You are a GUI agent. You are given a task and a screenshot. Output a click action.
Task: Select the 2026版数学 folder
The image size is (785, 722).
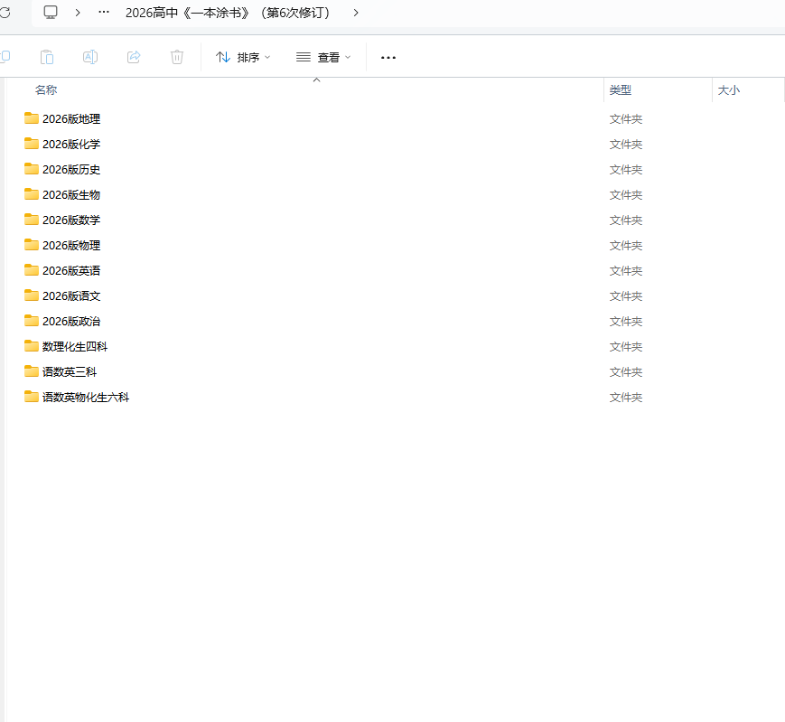click(71, 220)
